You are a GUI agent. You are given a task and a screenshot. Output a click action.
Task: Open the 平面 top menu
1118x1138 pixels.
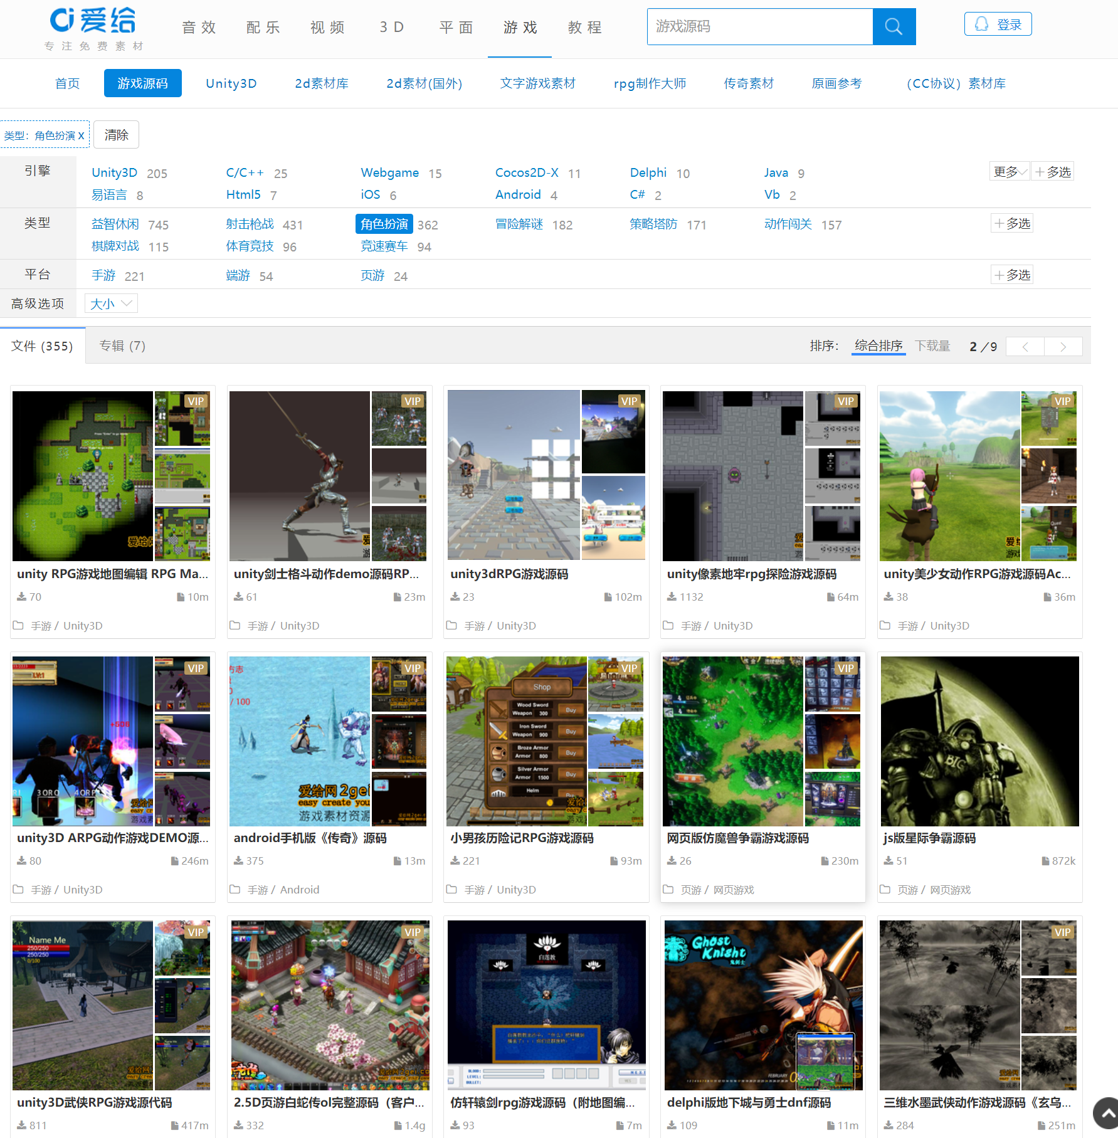pyautogui.click(x=456, y=28)
